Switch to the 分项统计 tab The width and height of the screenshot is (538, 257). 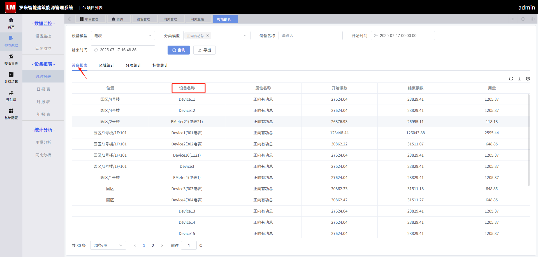pyautogui.click(x=133, y=65)
